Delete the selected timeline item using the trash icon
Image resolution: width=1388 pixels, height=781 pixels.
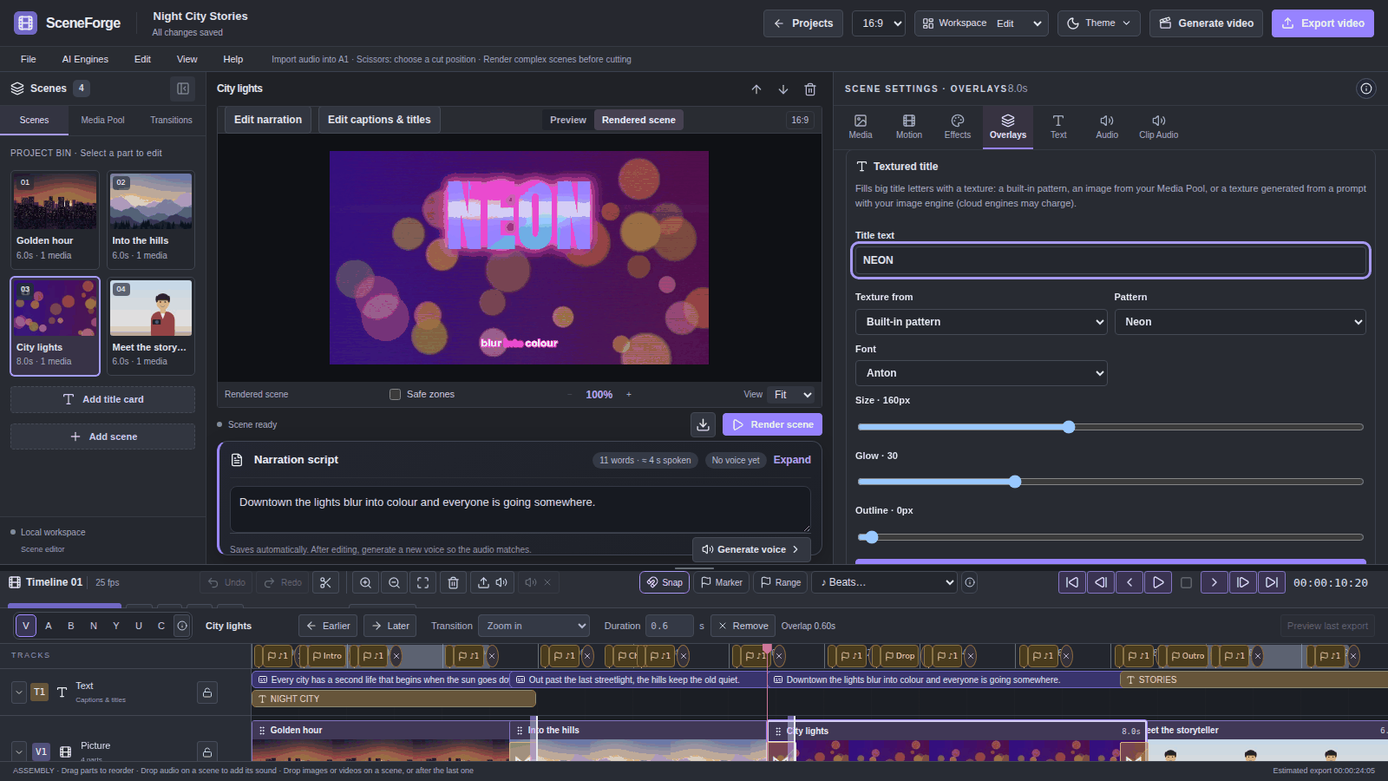coord(453,582)
